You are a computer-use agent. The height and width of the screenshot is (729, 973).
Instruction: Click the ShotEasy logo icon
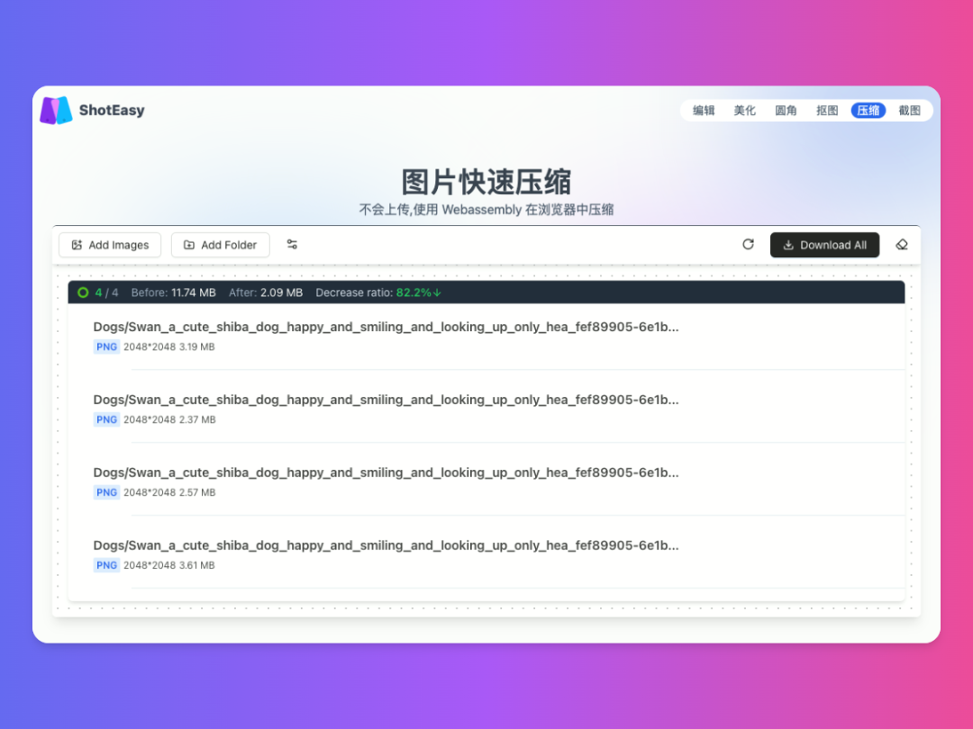pyautogui.click(x=56, y=111)
